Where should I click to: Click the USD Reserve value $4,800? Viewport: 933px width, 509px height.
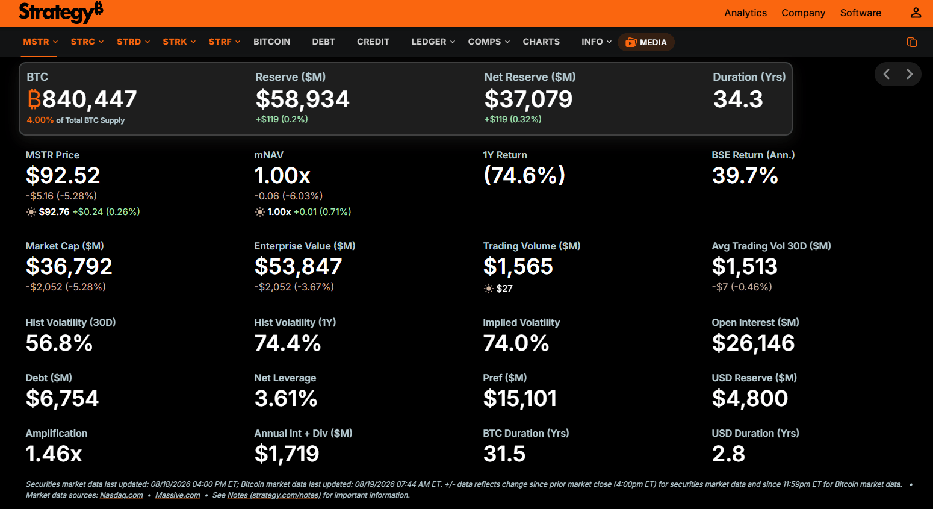point(749,398)
